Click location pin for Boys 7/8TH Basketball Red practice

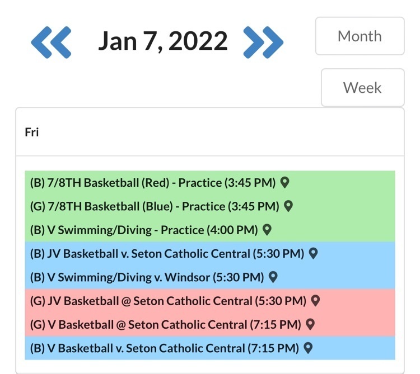coord(284,182)
